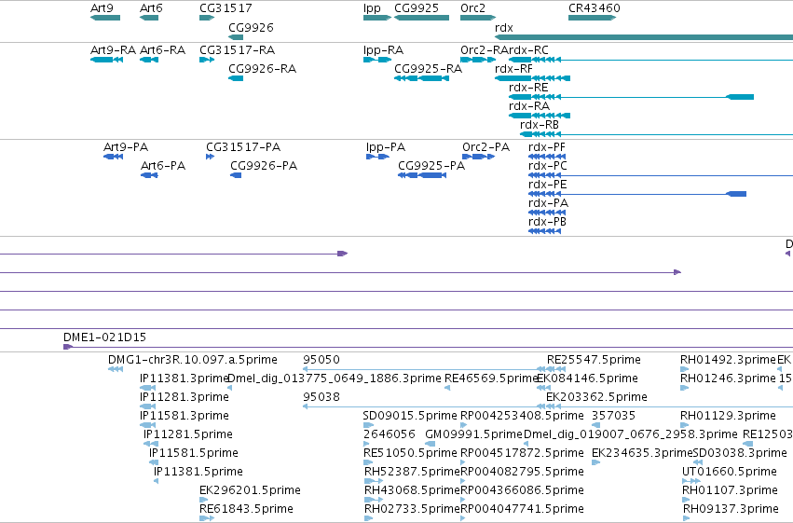Click EST RE25547.5prime

594,360
